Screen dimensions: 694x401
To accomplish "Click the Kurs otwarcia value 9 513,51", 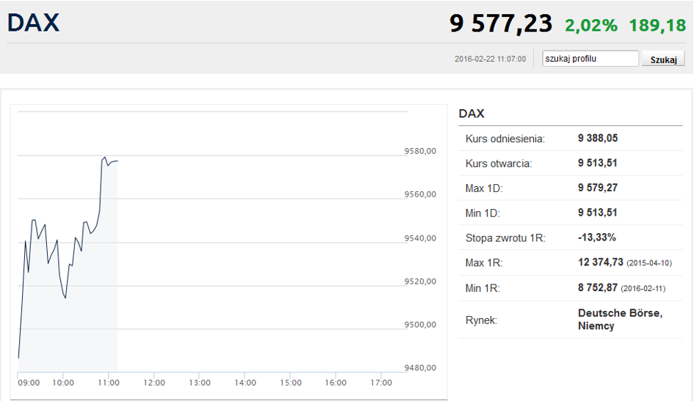I will point(598,163).
